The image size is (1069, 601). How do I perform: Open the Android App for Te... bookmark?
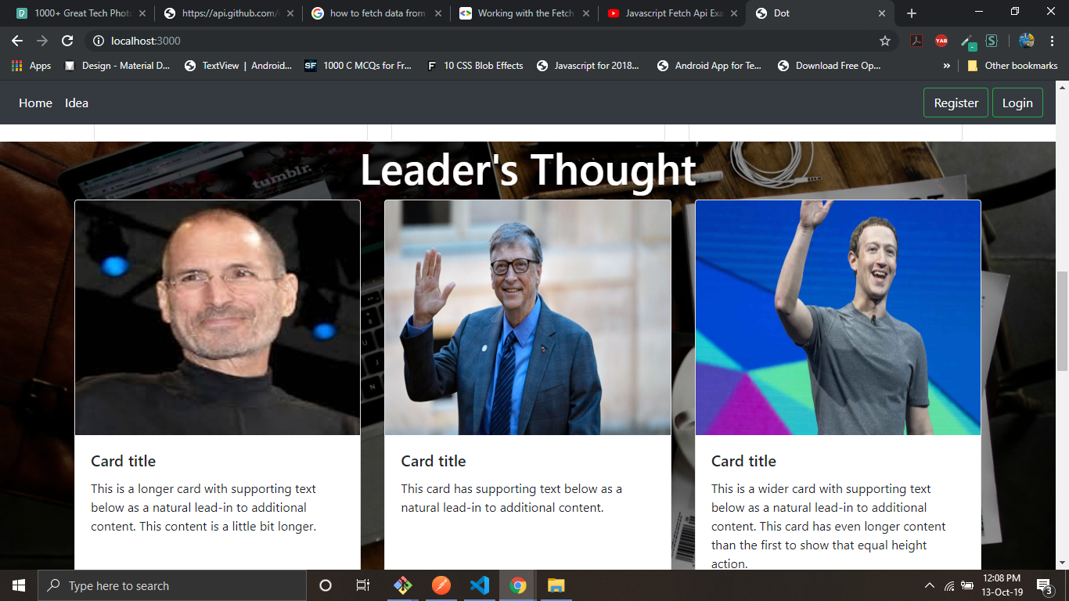pyautogui.click(x=709, y=66)
